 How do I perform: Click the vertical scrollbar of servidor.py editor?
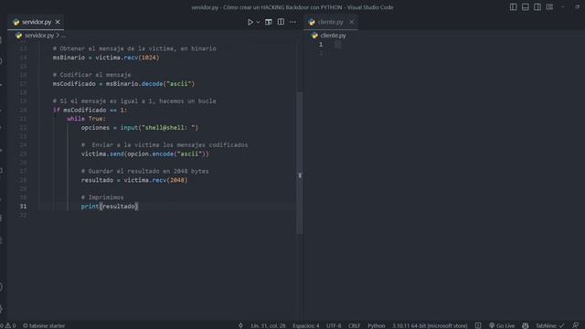pyautogui.click(x=300, y=163)
